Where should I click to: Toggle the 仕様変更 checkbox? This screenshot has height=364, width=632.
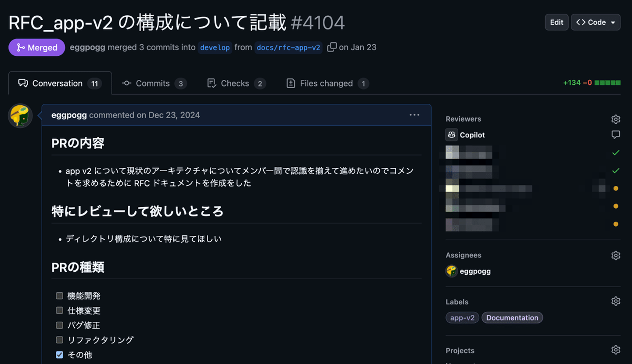60,310
